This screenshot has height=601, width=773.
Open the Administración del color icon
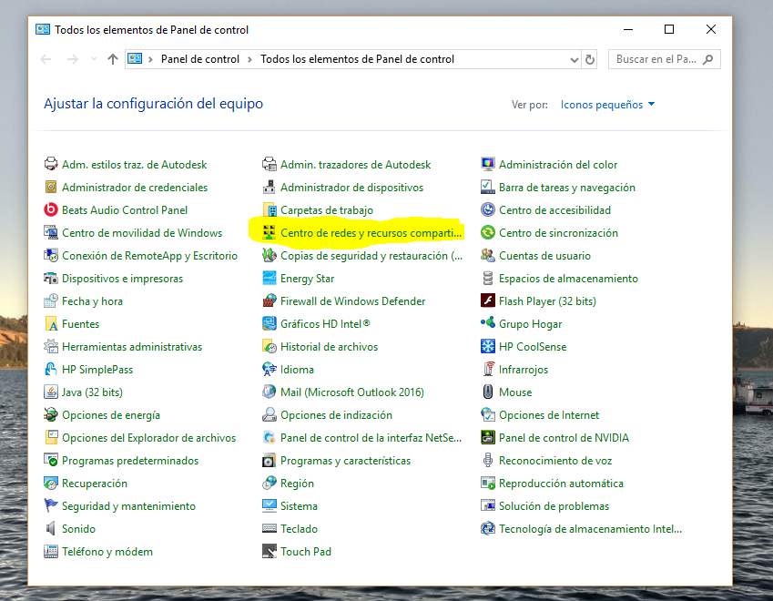pyautogui.click(x=487, y=165)
